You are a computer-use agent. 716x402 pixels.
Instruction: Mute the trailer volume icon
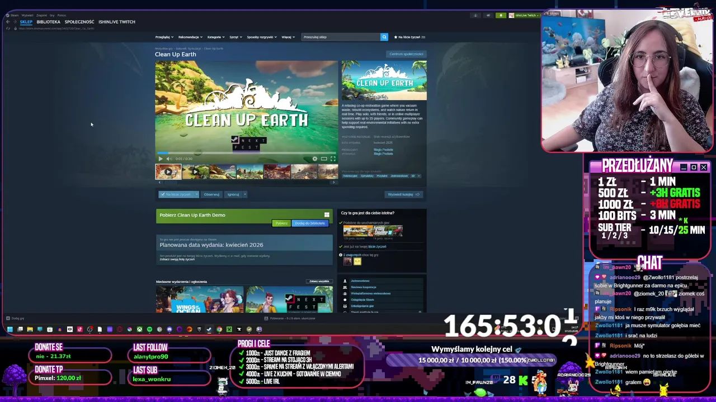(168, 159)
